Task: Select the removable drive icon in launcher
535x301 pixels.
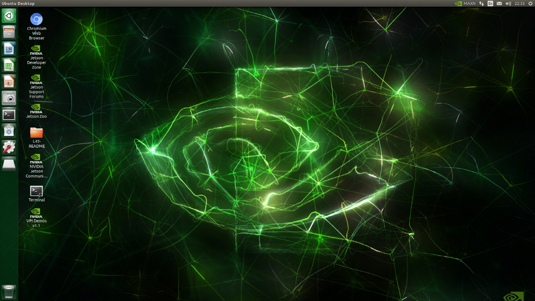Action: coord(9,164)
